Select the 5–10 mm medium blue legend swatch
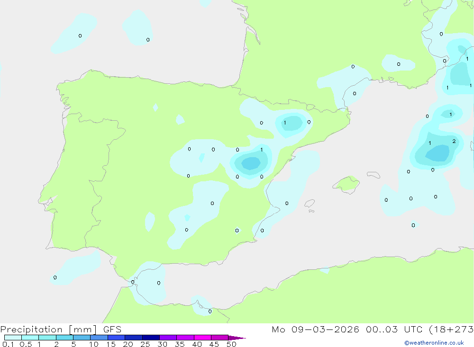 (82, 338)
